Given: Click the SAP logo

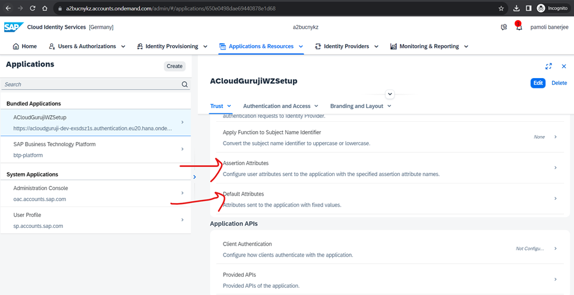Looking at the screenshot, I should click(13, 27).
